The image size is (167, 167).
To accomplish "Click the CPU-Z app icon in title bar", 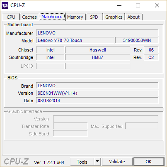I will pyautogui.click(x=5, y=5).
